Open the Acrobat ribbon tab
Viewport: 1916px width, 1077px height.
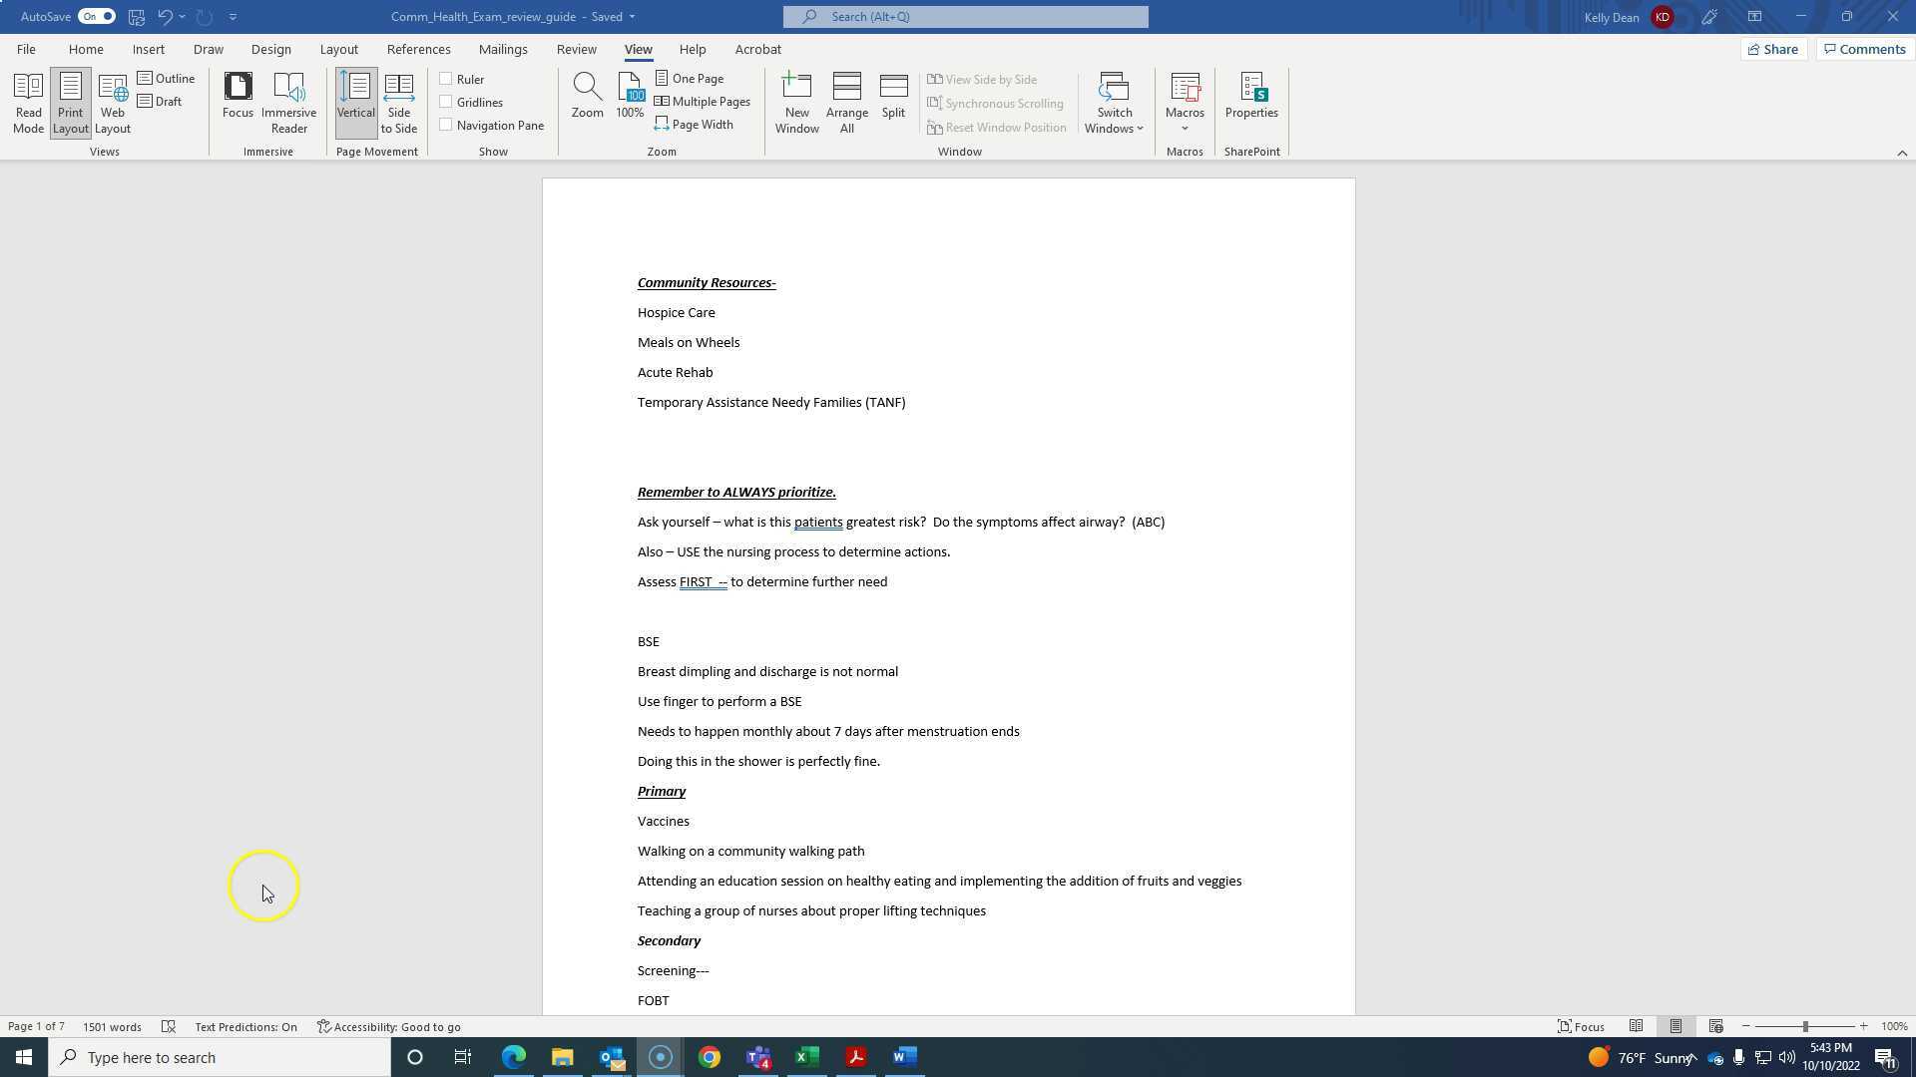[x=757, y=49]
